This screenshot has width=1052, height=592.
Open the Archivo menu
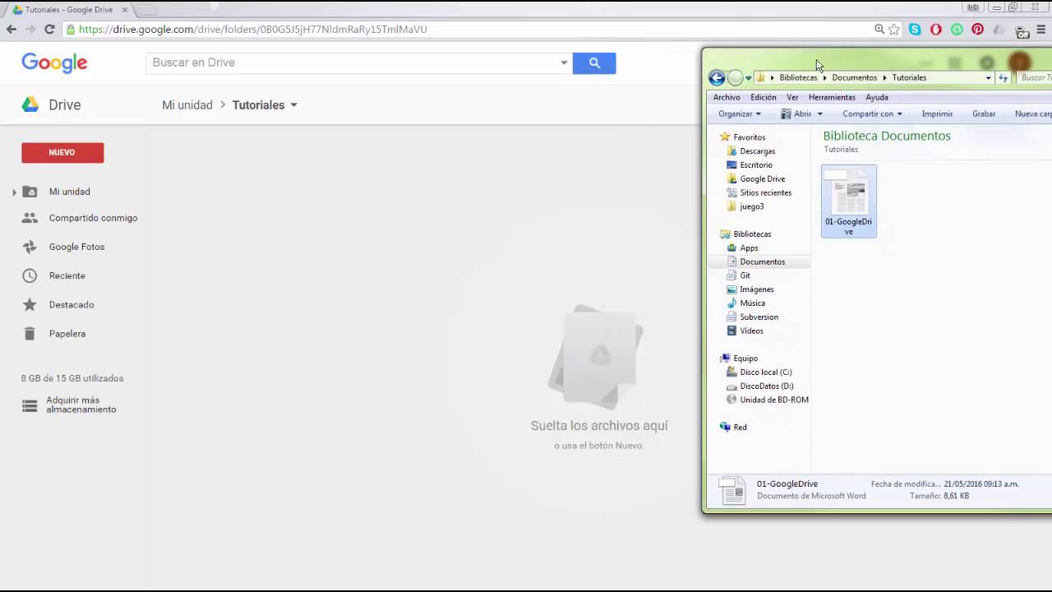727,97
